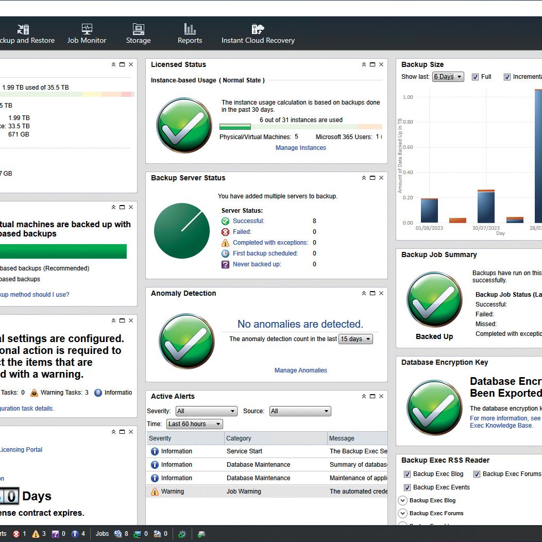The height and width of the screenshot is (542, 542).
Task: Toggle the Incremental backup checkbox
Action: (507, 77)
